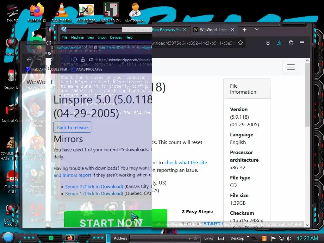This screenshot has width=324, height=243.
Task: Open the Action Center flag icon
Action: [x=274, y=239]
